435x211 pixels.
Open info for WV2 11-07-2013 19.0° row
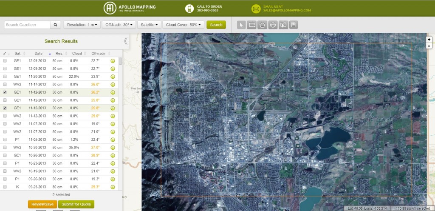tap(113, 124)
